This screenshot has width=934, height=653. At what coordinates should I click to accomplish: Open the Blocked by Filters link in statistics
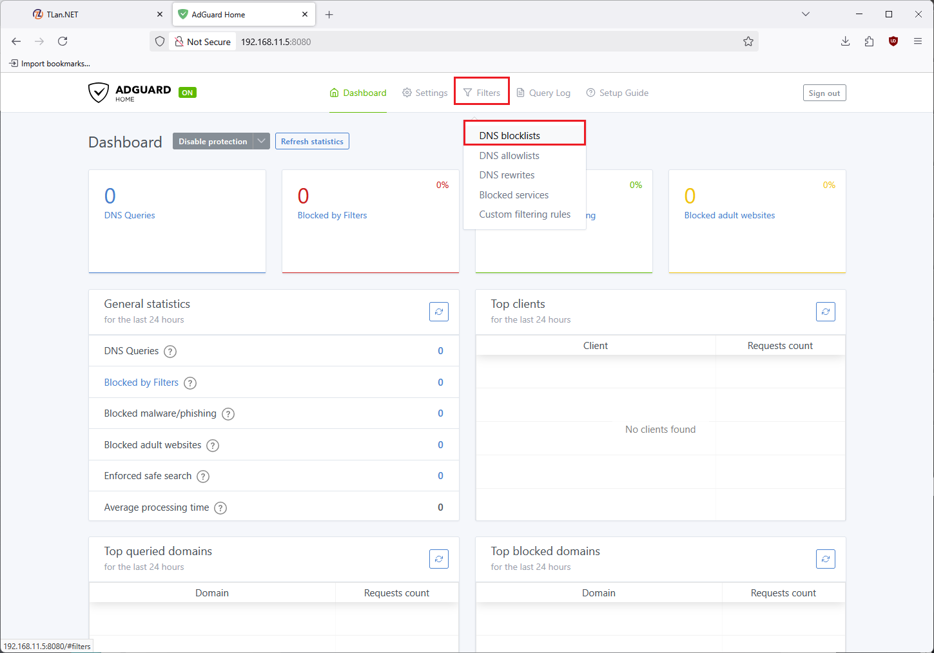pos(141,383)
